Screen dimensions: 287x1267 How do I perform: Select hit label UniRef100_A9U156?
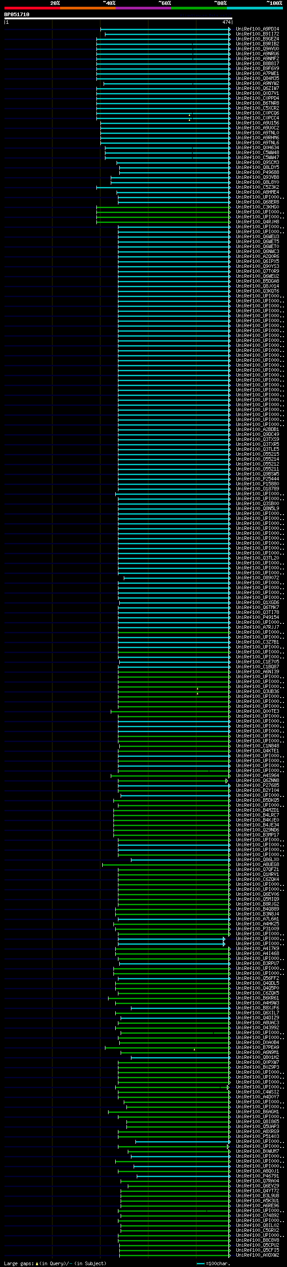(257, 123)
